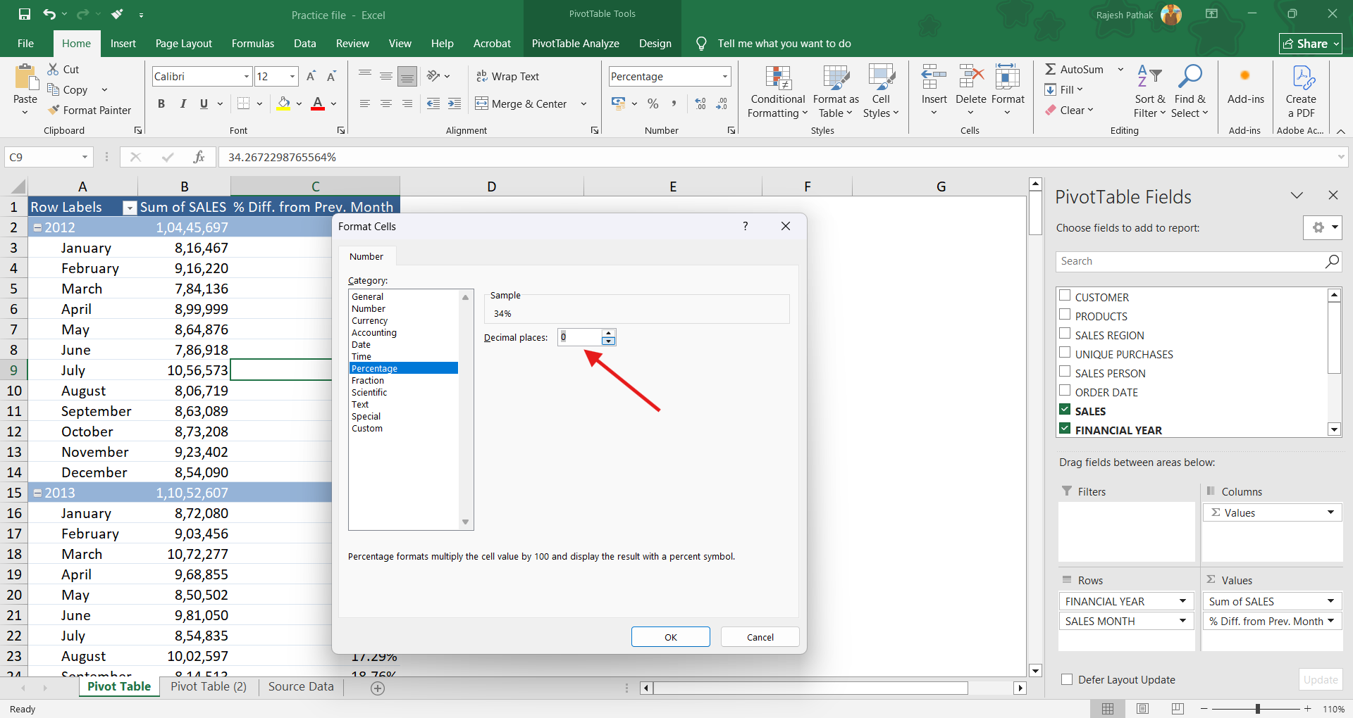
Task: Click the zoom slider handle
Action: click(x=1257, y=709)
